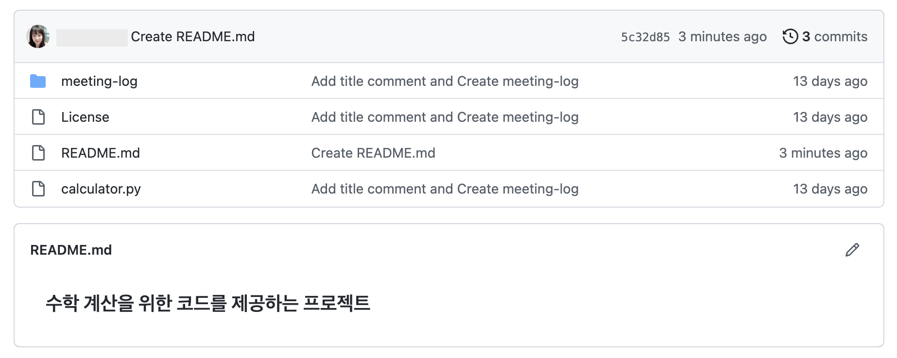Open License row commit message link
Image resolution: width=897 pixels, height=358 pixels.
tap(445, 117)
